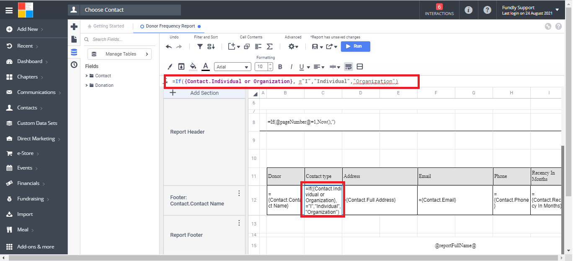Open the conditional formatting icon
Image resolution: width=573 pixels, height=261 pixels.
coord(181,67)
